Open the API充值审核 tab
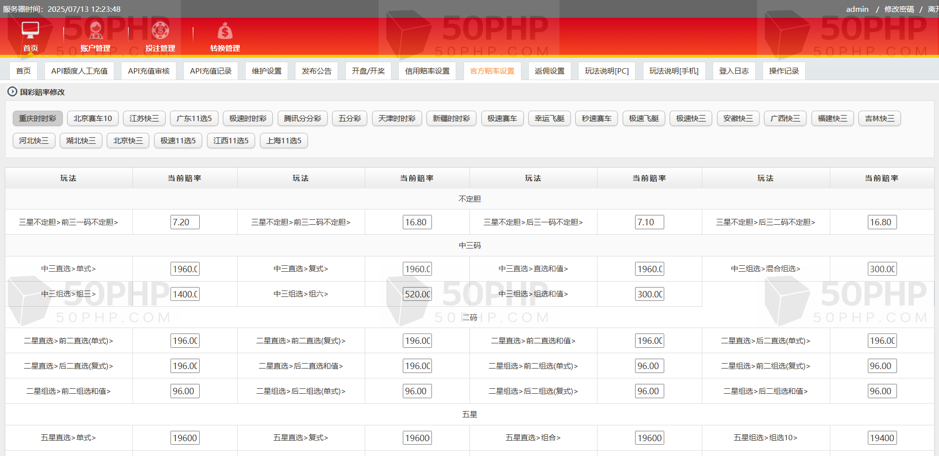Image resolution: width=939 pixels, height=456 pixels. point(148,71)
